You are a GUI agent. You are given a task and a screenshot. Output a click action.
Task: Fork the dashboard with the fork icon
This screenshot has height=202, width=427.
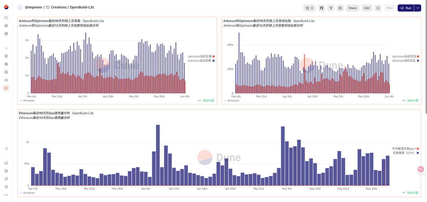click(331, 8)
